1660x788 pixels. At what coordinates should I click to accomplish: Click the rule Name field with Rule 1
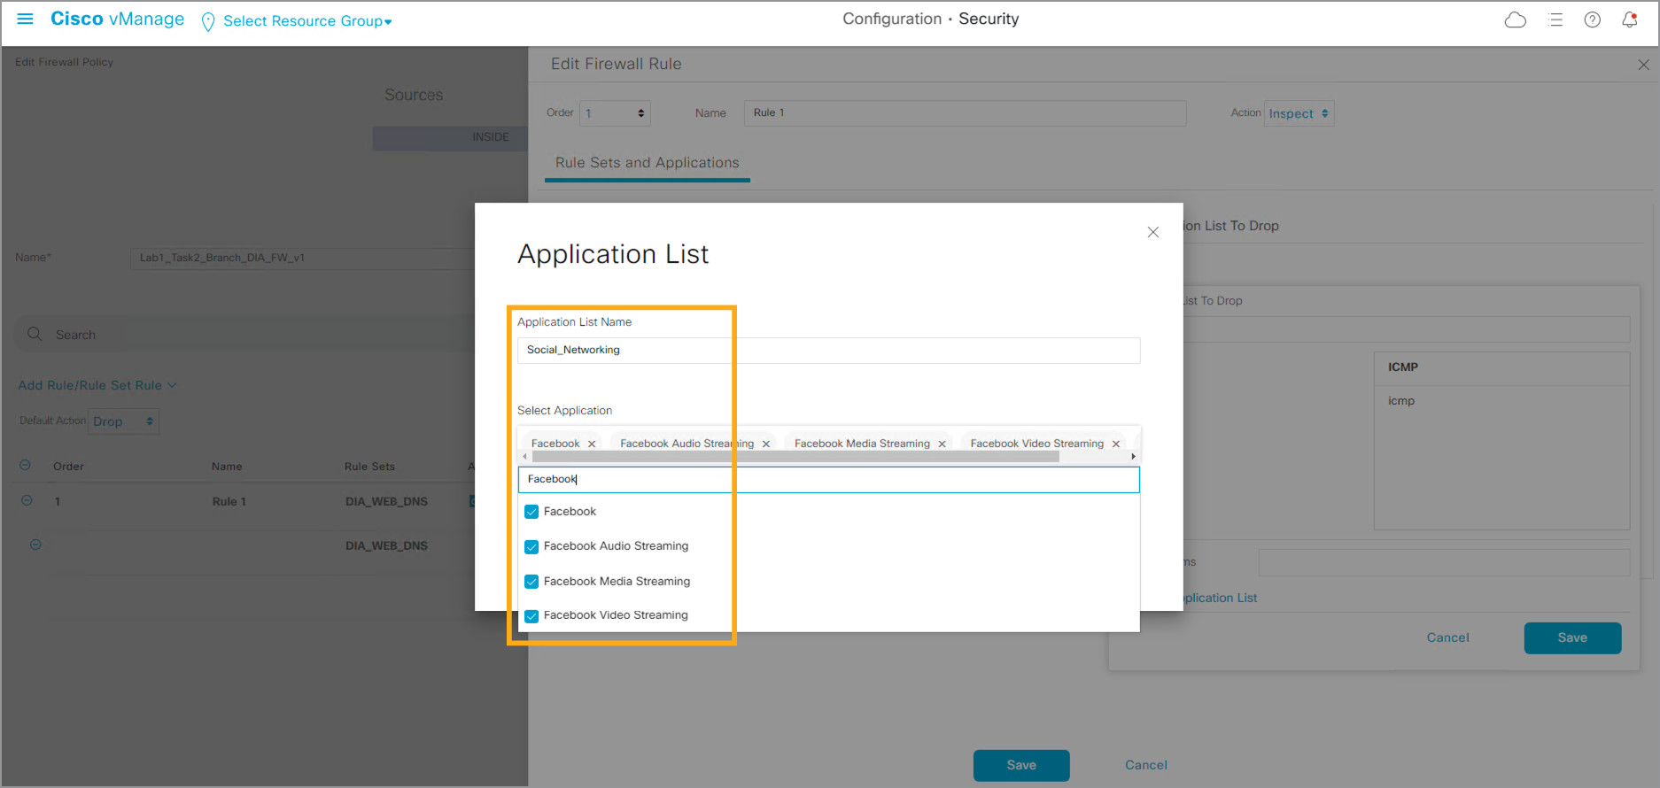point(965,113)
